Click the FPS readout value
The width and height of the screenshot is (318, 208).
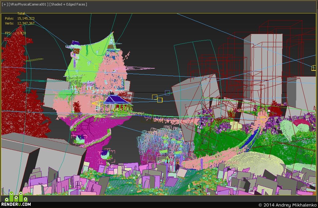click(x=21, y=33)
